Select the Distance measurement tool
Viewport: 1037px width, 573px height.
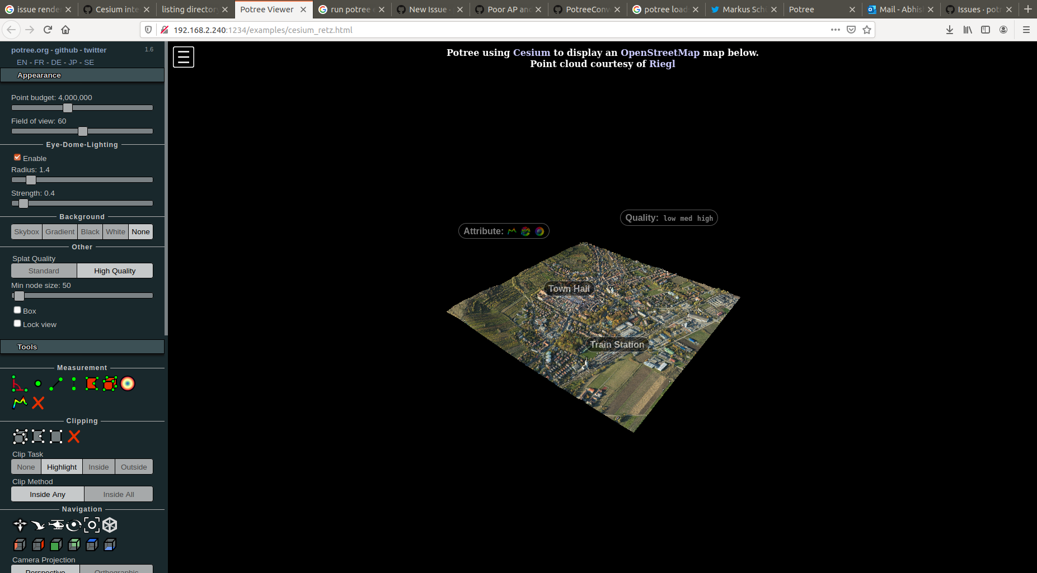pyautogui.click(x=56, y=383)
